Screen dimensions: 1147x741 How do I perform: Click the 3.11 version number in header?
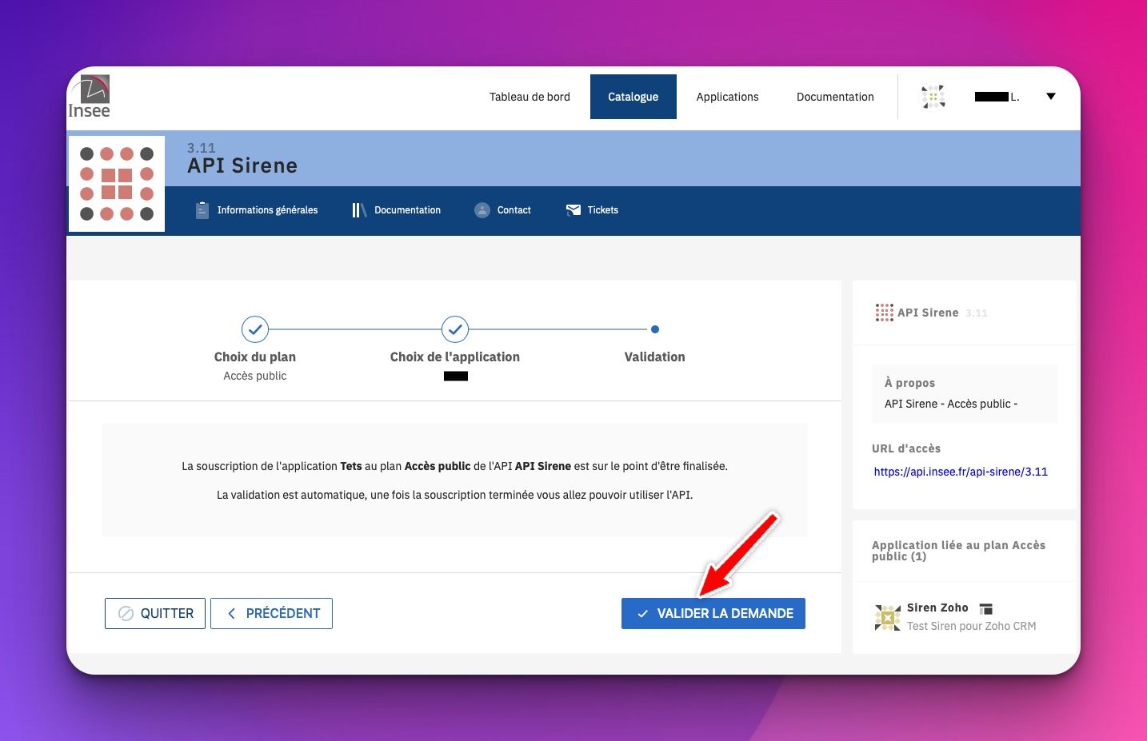[202, 148]
